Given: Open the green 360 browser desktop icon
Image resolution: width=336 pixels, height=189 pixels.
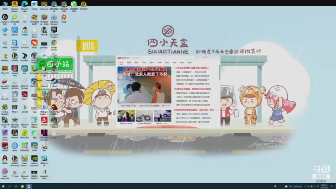Looking at the screenshot, I should (x=15, y=17).
